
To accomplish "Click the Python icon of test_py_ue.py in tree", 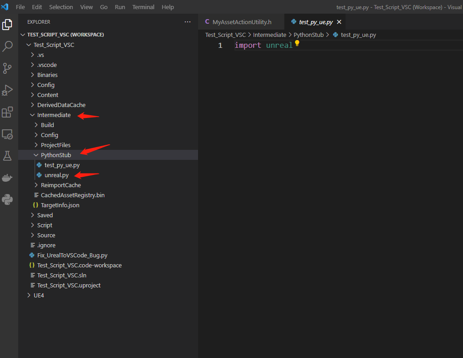I will [39, 165].
